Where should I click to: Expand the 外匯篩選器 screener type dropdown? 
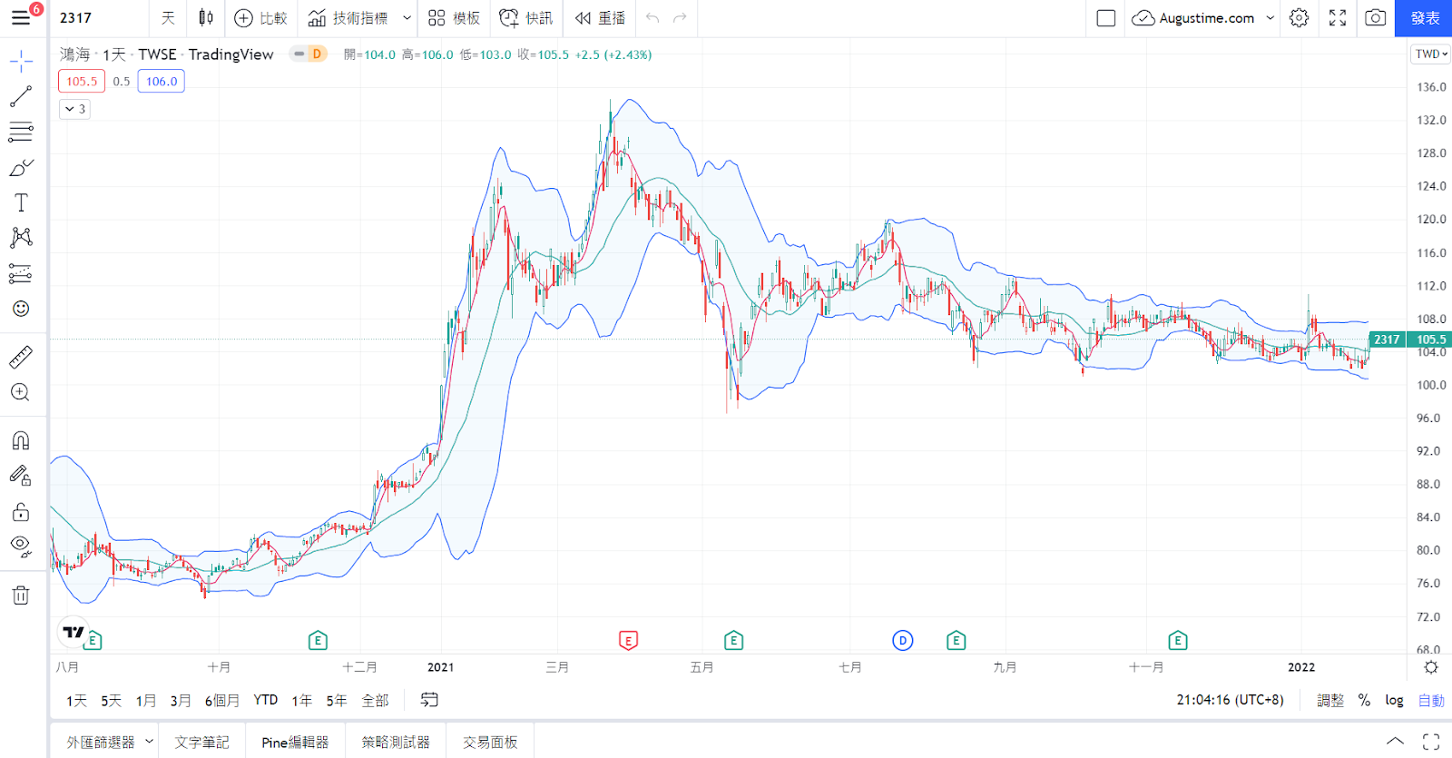pyautogui.click(x=150, y=742)
